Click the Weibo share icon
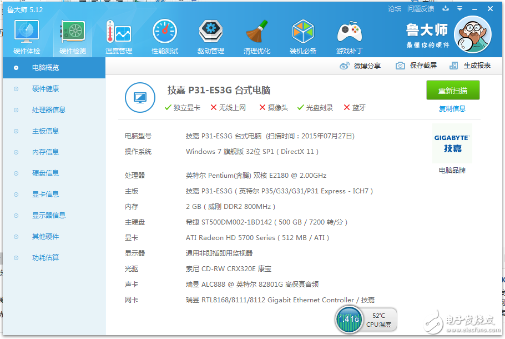The height and width of the screenshot is (339, 505). coord(344,66)
